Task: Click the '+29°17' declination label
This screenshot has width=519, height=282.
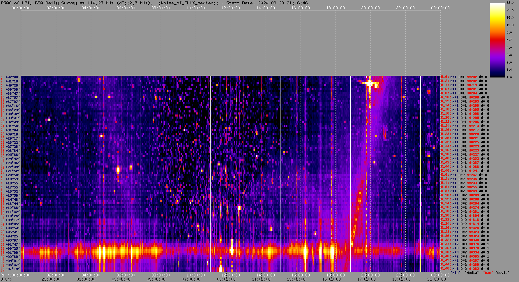Action: click(x=13, y=138)
